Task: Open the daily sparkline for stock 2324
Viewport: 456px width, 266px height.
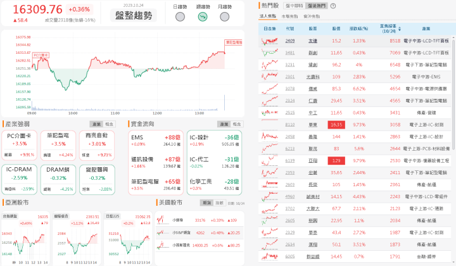Action: click(x=269, y=101)
